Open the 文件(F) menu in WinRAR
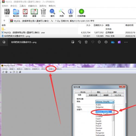Image resolution: width=136 pixels, height=136 pixels. [5, 6]
